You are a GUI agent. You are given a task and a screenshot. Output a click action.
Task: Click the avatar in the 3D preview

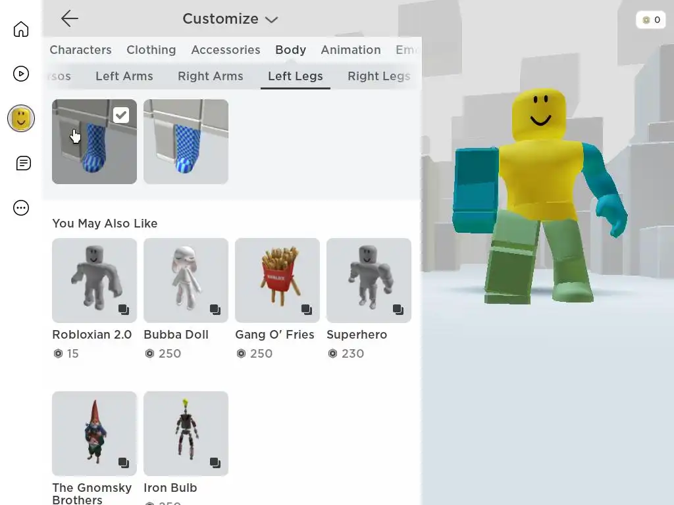[x=540, y=196]
